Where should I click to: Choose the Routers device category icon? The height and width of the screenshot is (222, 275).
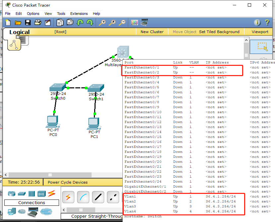[x=12, y=194]
